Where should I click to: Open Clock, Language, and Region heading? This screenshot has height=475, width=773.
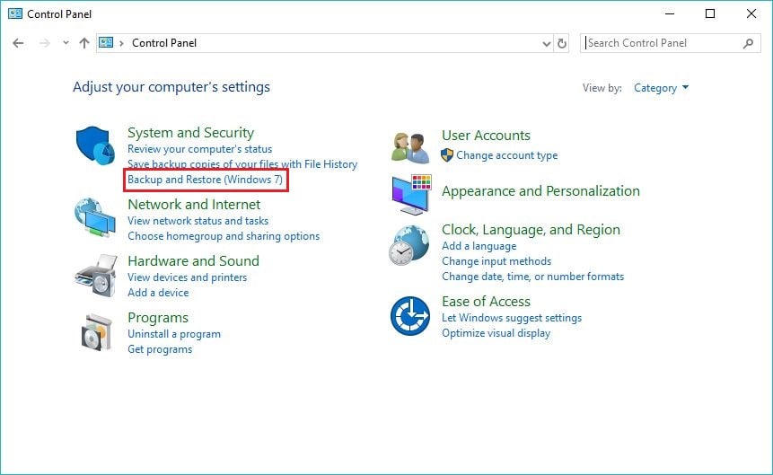531,230
